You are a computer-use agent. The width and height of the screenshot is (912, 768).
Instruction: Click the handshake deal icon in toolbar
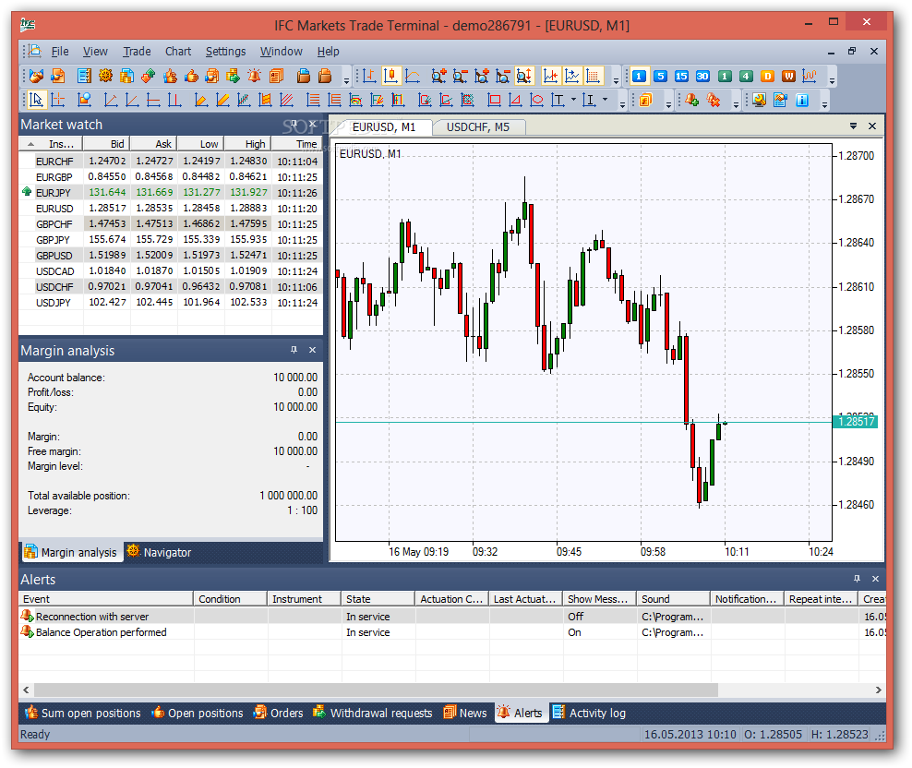36,77
